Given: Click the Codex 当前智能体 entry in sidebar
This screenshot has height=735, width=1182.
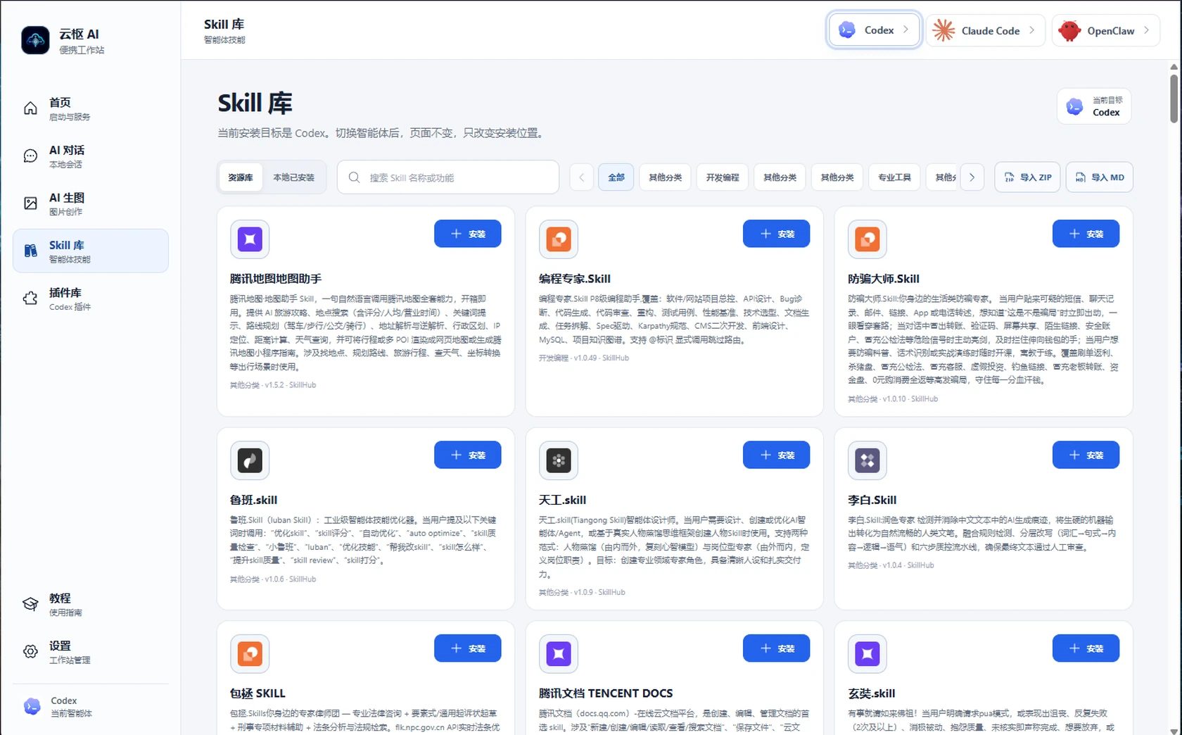Looking at the screenshot, I should coord(91,706).
